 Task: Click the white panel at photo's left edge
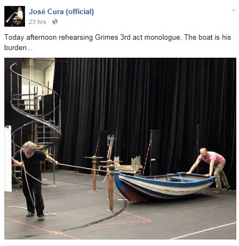coord(8,158)
